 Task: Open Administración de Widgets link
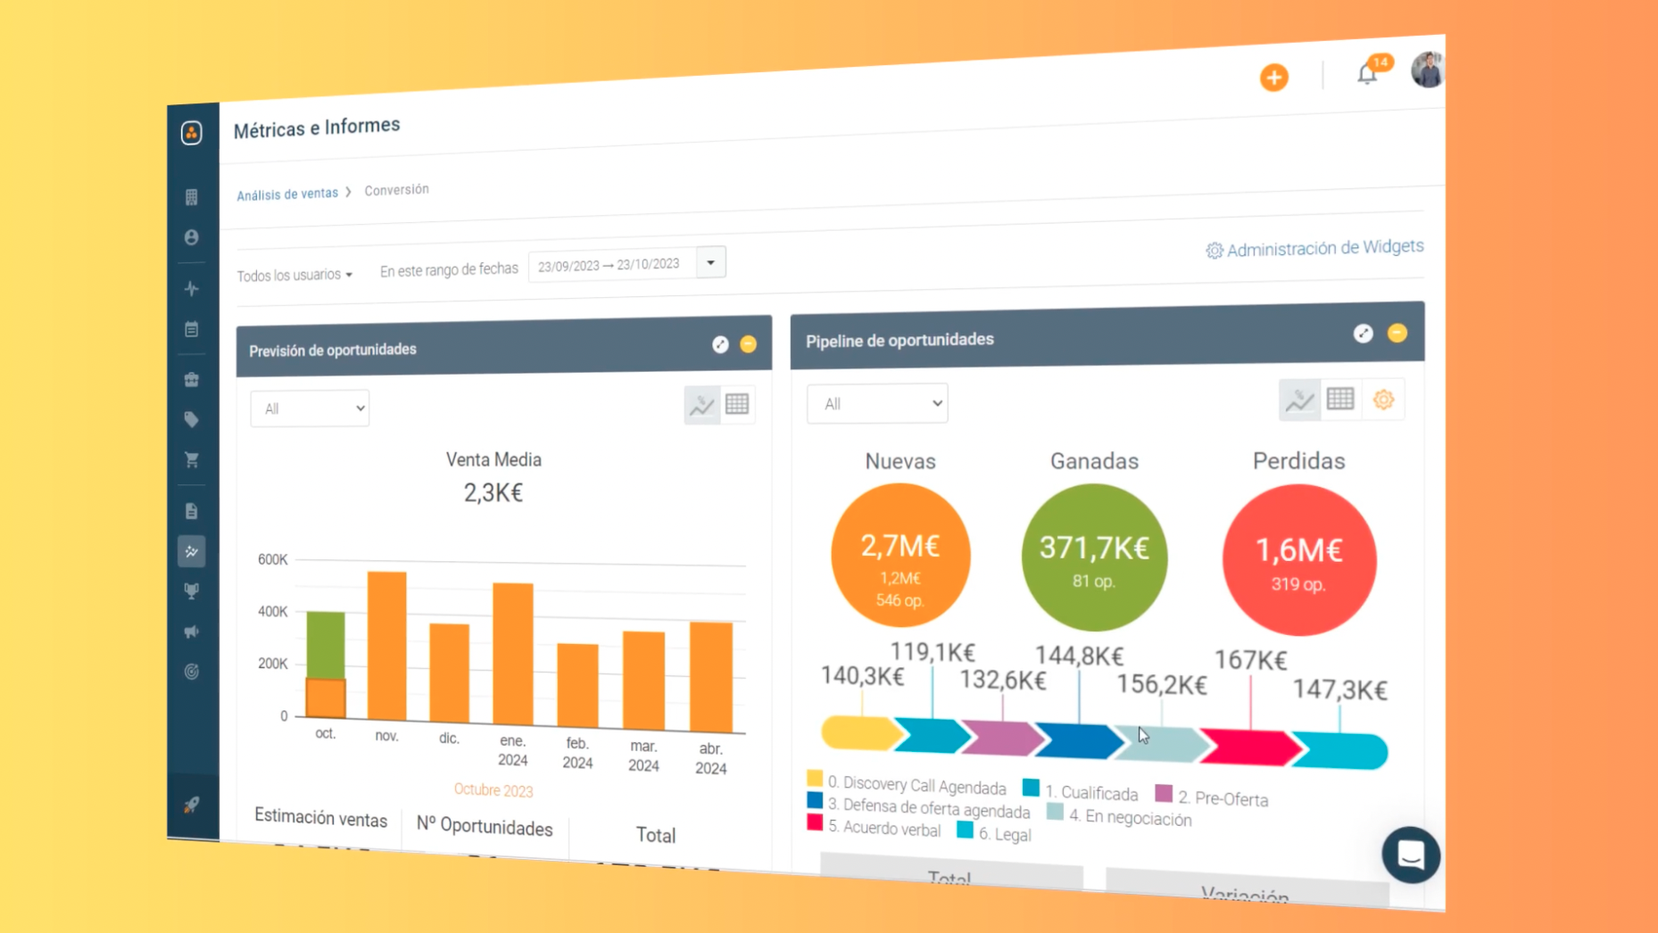click(x=1314, y=249)
